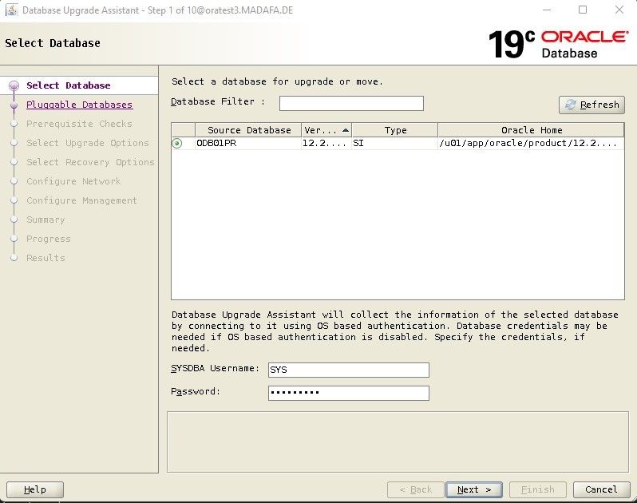This screenshot has height=503, width=637.
Task: Click Configure Management step
Action: click(81, 200)
